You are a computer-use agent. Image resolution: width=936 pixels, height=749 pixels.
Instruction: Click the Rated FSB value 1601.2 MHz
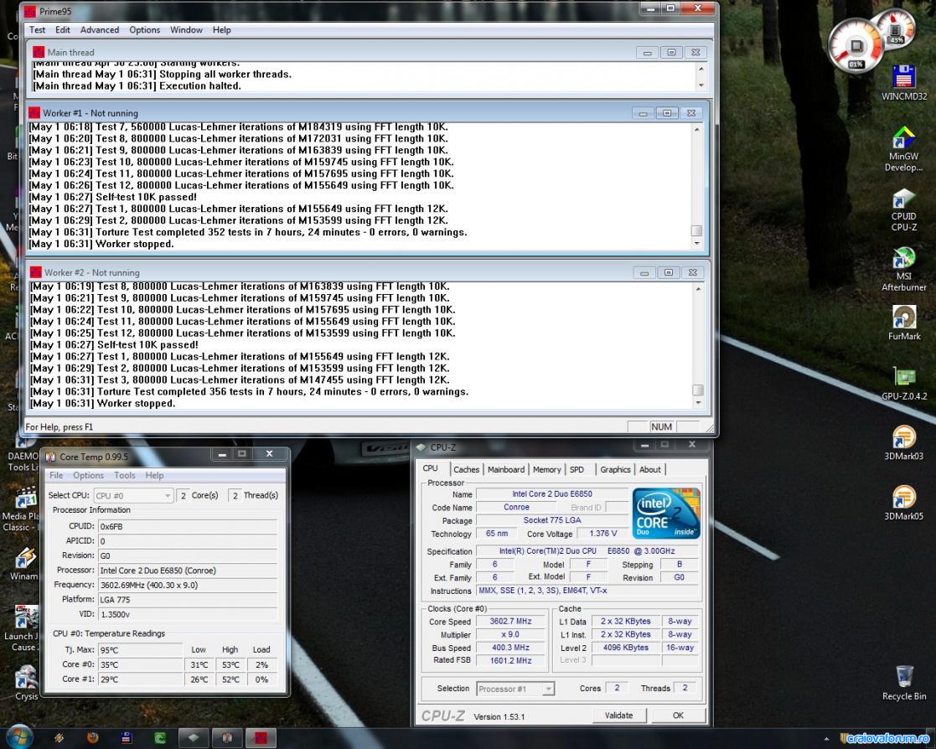tap(510, 661)
